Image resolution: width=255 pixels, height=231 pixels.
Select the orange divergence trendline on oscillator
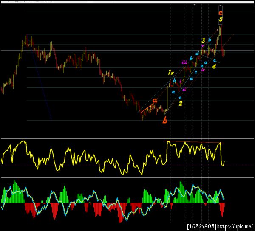tap(194, 142)
